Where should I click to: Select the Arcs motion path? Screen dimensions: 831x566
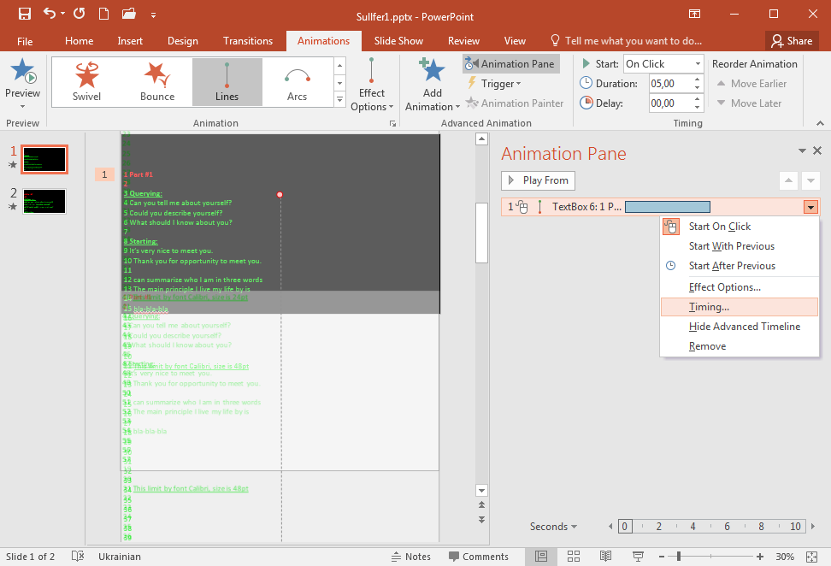[x=298, y=82]
